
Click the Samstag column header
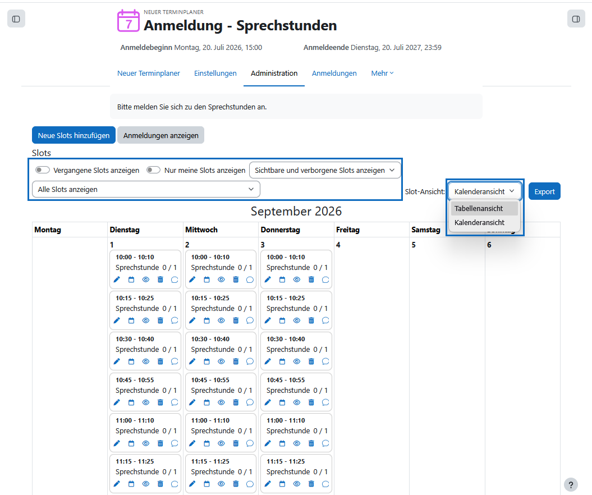426,230
